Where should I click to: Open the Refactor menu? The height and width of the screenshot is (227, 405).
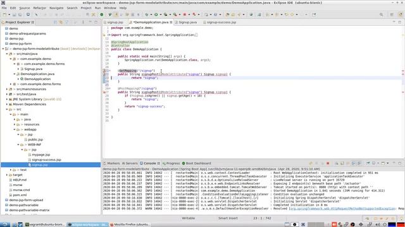pos(39,8)
